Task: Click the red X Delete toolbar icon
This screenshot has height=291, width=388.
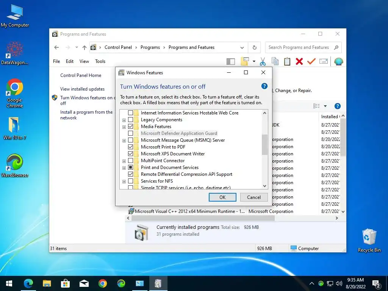Action: pos(299,61)
